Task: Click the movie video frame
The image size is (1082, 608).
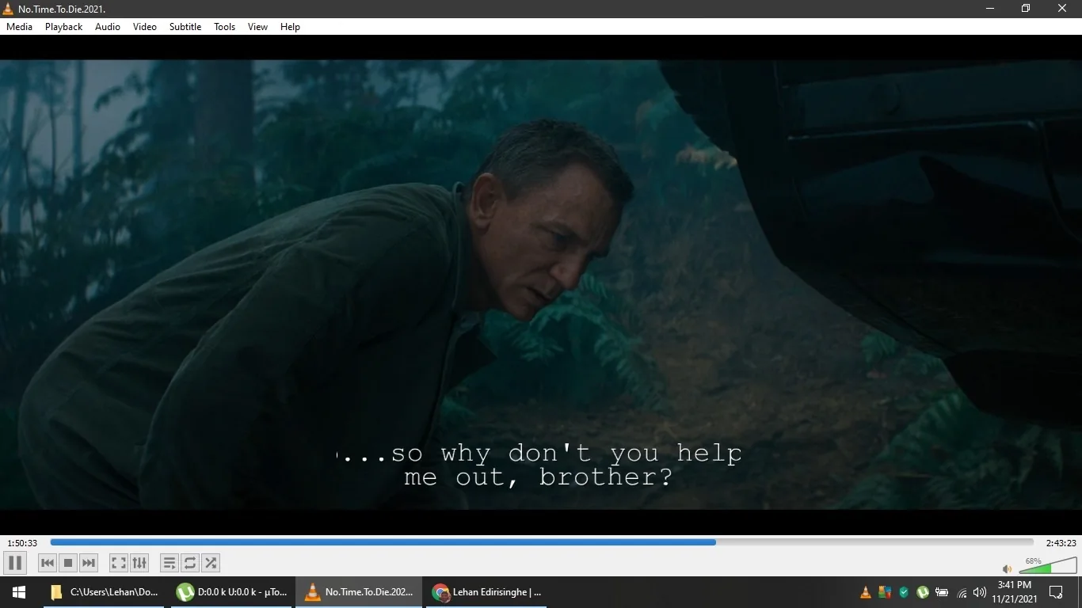Action: (x=541, y=285)
